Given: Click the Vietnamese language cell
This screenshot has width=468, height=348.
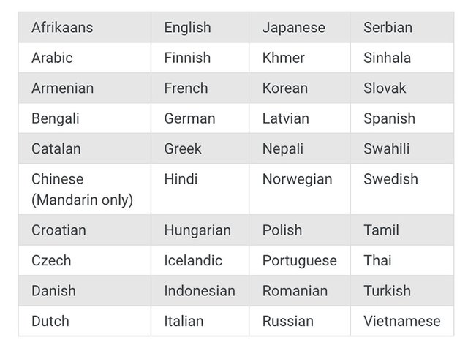Looking at the screenshot, I should click(402, 321).
